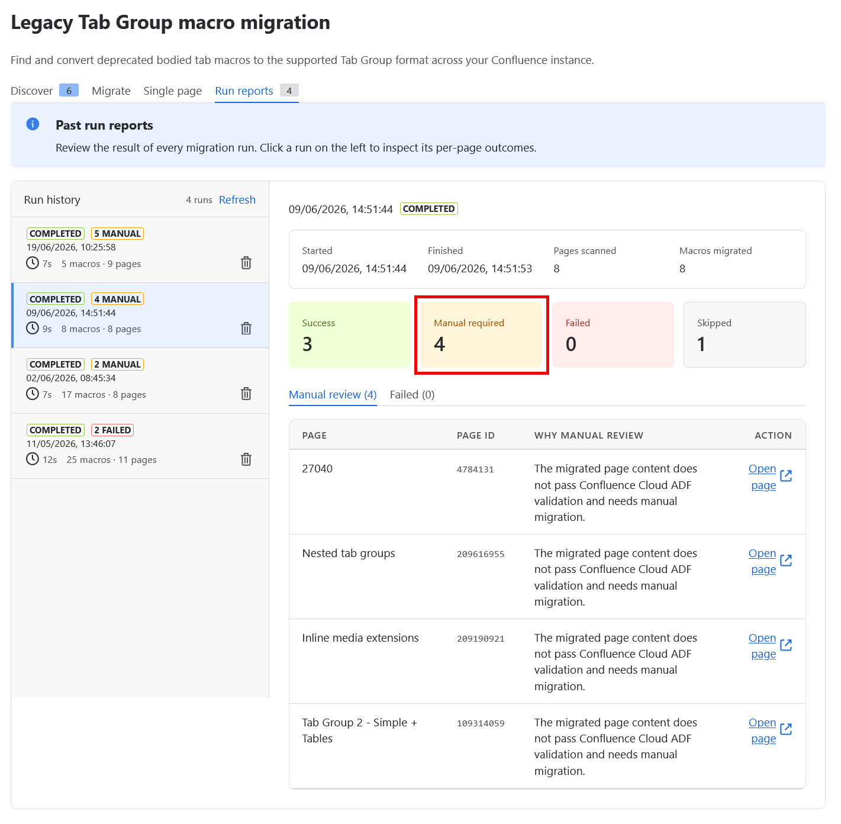Viewport: 841px width, 824px height.
Task: Select the run with 5 MANUAL badge
Action: coord(140,250)
